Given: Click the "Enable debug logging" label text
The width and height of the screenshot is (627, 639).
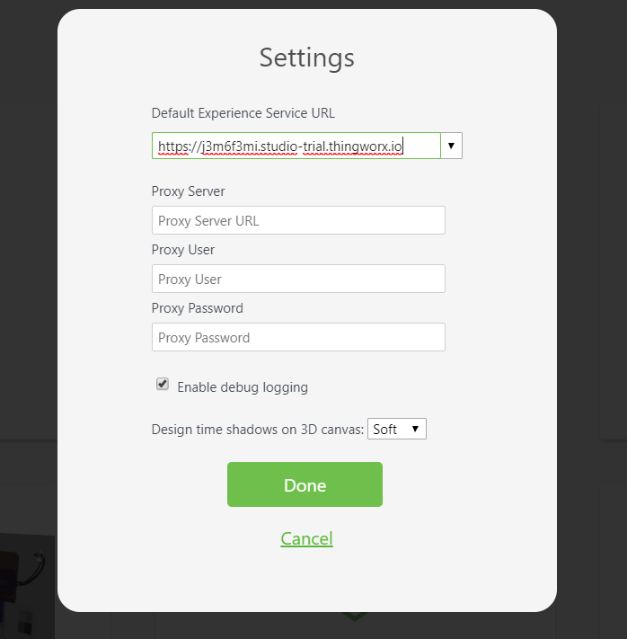Looking at the screenshot, I should coord(243,387).
